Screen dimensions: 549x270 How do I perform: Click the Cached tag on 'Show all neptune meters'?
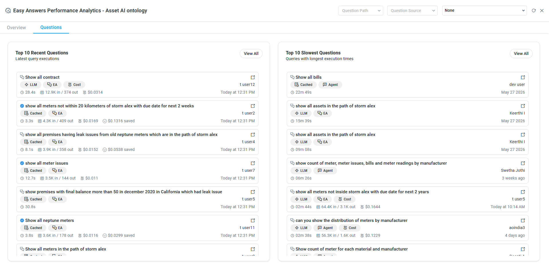point(33,228)
